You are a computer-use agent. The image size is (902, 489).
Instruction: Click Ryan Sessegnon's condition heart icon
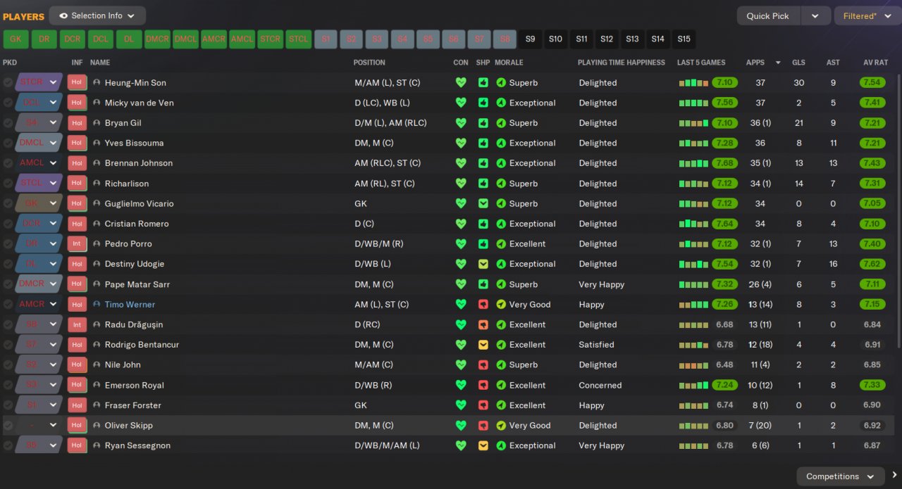pos(461,445)
